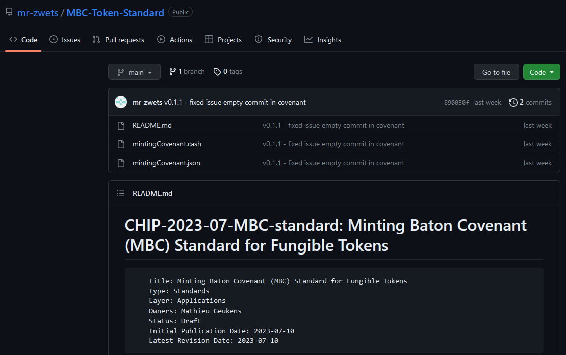Open the README table of contents list icon
Viewport: 566px width, 355px height.
coord(121,193)
